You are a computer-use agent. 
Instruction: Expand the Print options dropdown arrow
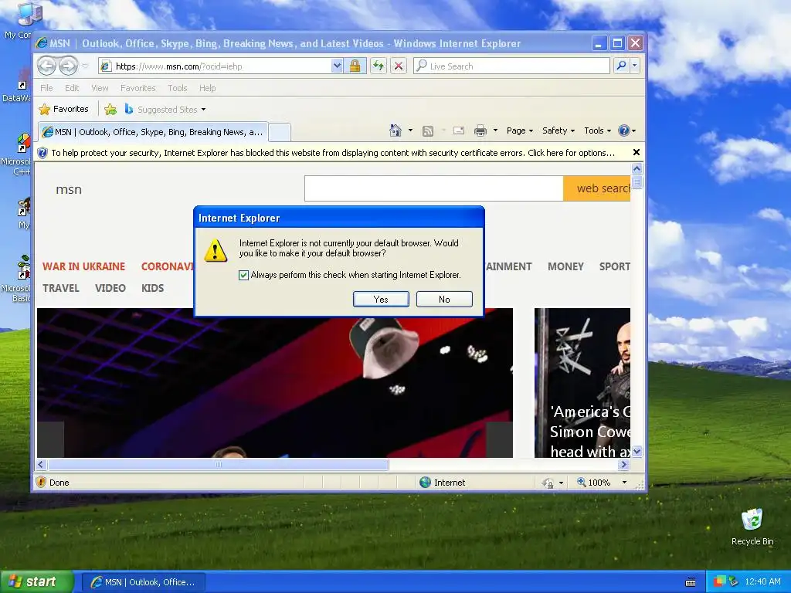click(x=495, y=130)
